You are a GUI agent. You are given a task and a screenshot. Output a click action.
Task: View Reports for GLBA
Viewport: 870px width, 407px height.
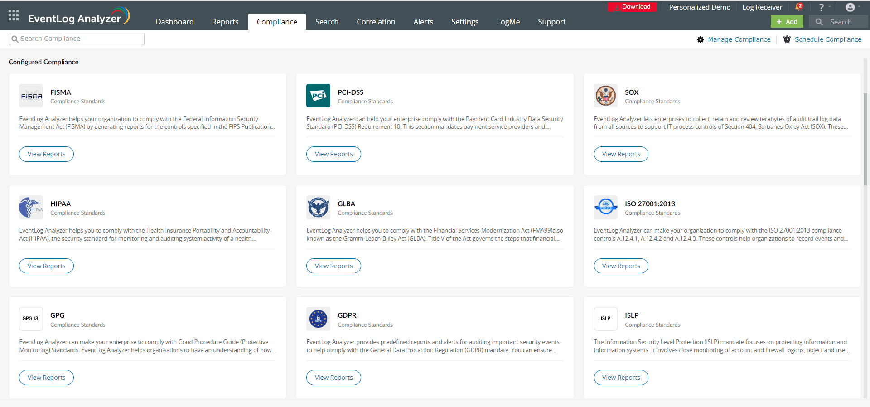click(x=333, y=266)
